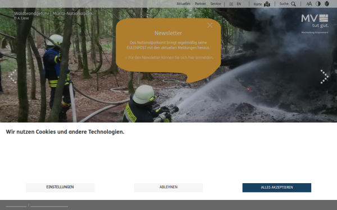Screen dimensions: 337x210
Task: Go to previous slide arrow
Action: [x=12, y=77]
